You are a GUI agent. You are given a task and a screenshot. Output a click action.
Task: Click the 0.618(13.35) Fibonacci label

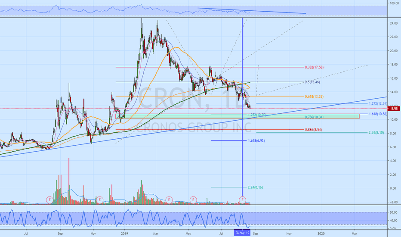(314, 97)
